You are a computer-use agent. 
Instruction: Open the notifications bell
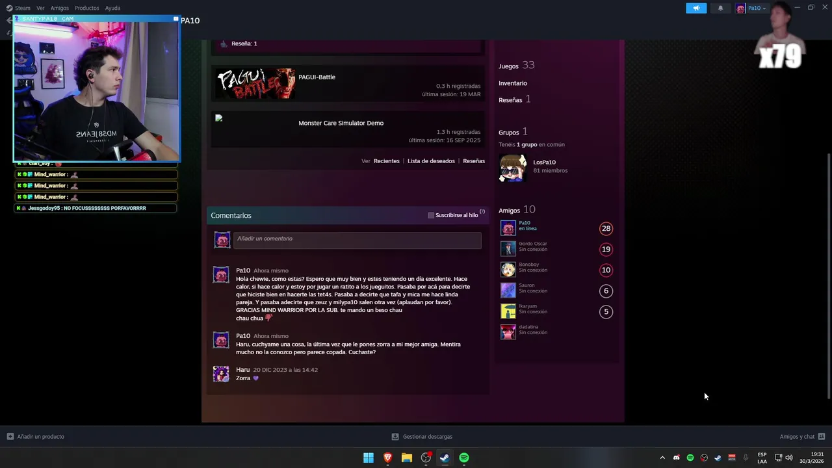click(720, 8)
